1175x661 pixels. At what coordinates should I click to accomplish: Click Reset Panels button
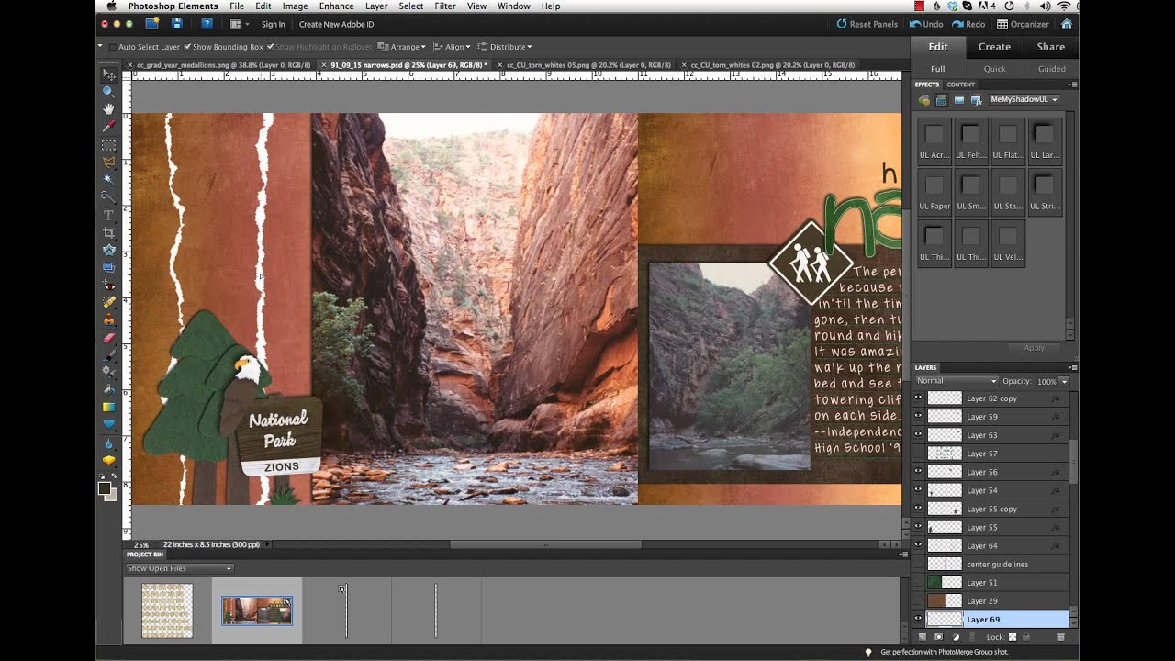click(x=867, y=24)
